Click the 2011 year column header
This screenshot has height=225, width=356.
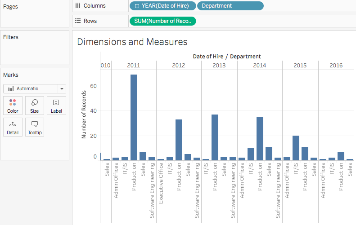pyautogui.click(x=134, y=66)
